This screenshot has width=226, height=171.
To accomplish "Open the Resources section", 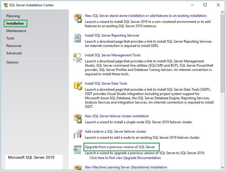I will [x=14, y=46].
